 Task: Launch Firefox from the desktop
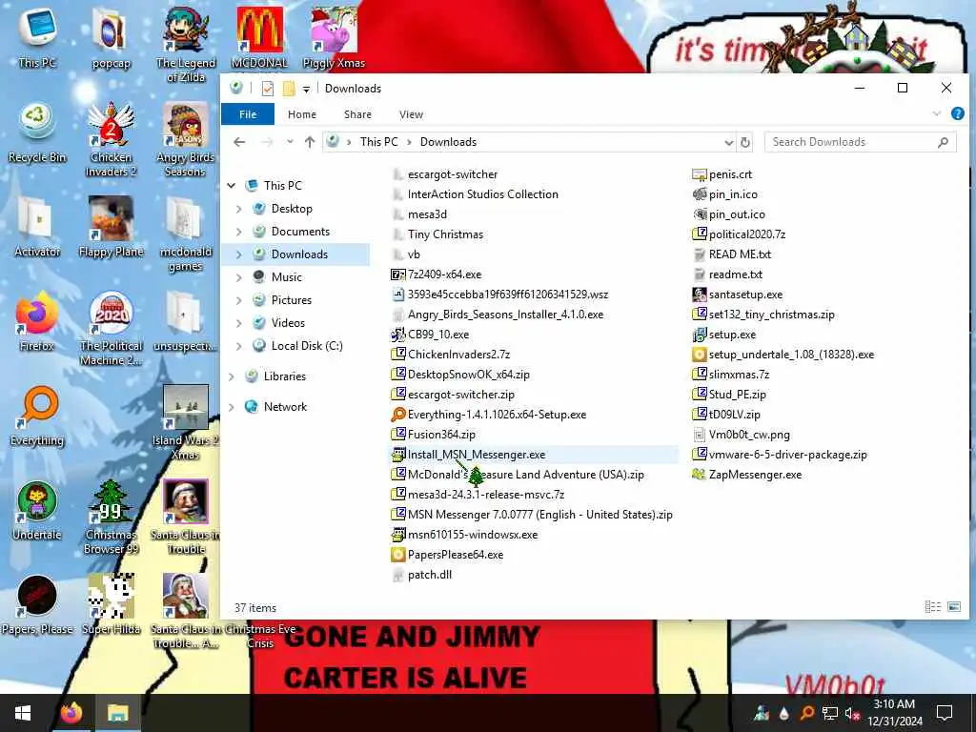[x=37, y=321]
